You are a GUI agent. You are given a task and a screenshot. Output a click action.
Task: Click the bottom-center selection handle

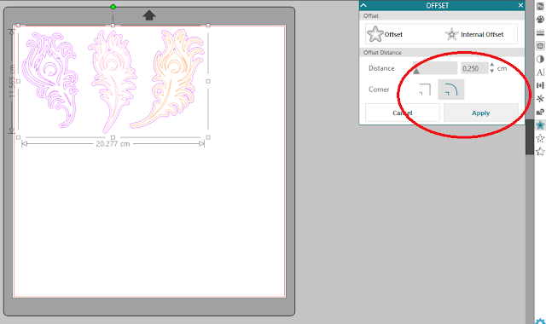coord(113,137)
